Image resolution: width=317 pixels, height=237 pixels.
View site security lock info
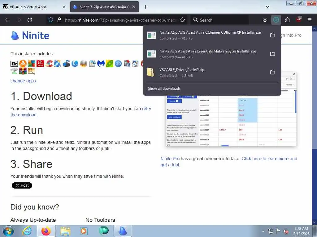click(59, 20)
